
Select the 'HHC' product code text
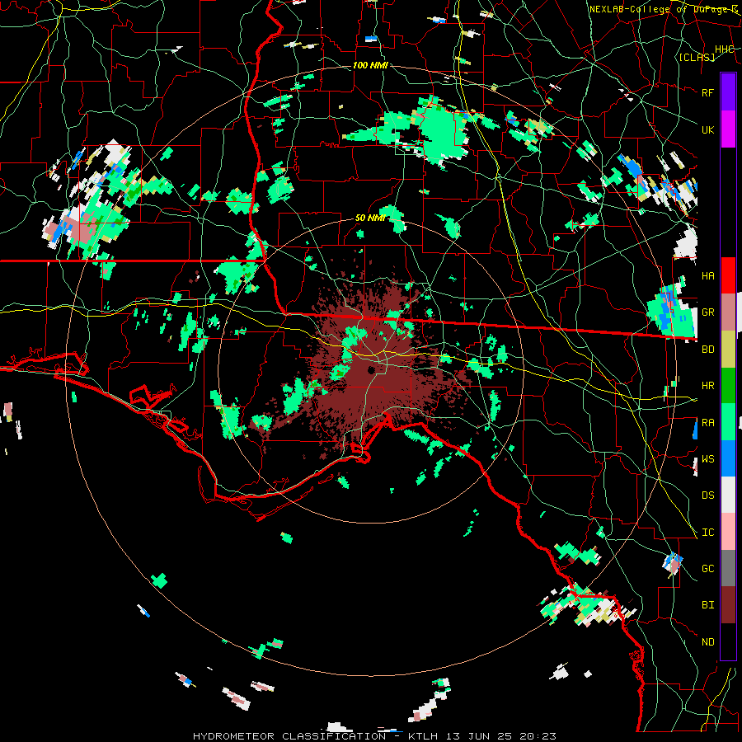pos(725,49)
